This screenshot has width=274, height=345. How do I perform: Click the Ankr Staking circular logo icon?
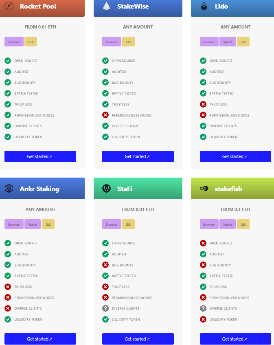pos(9,188)
